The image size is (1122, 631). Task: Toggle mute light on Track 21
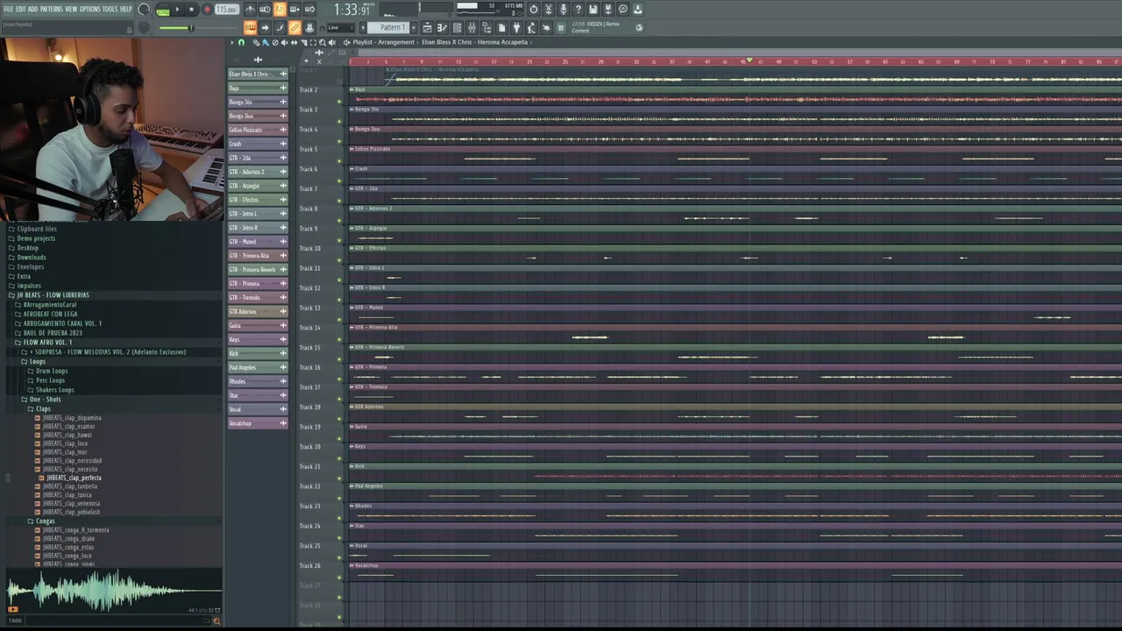[x=339, y=479]
